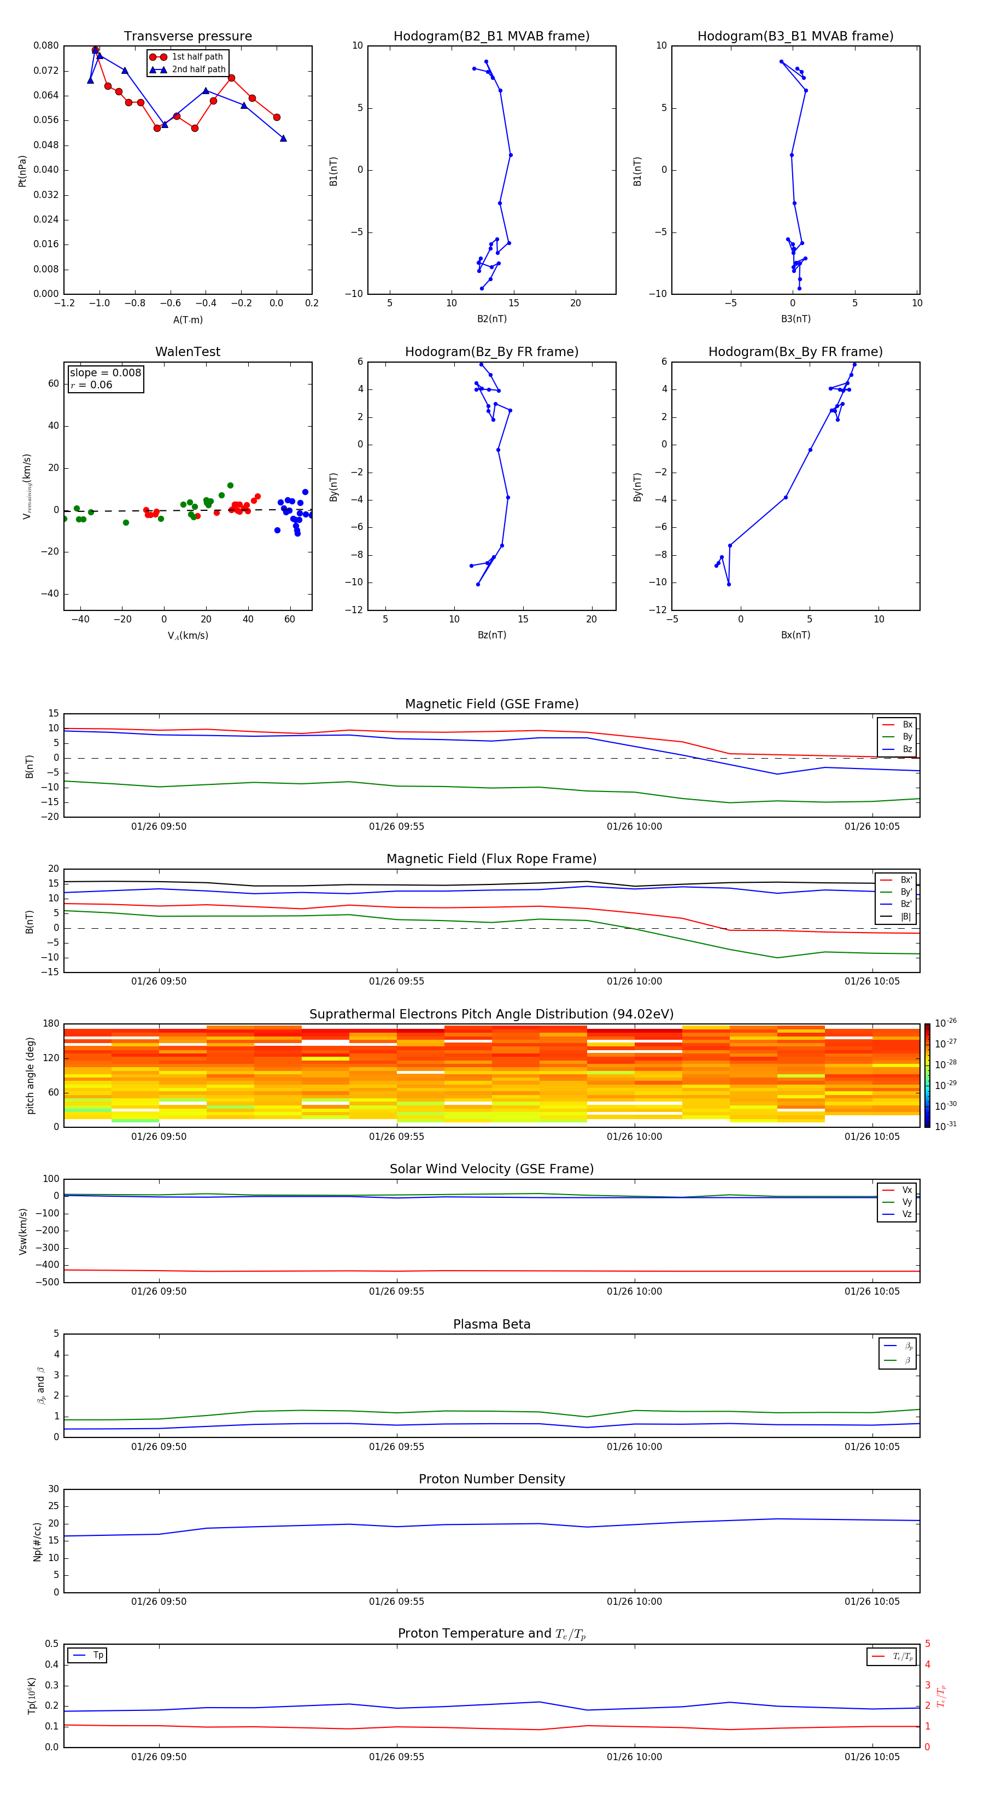Select the By' entry in Flux Rope legend
The width and height of the screenshot is (984, 1805).
(x=896, y=893)
